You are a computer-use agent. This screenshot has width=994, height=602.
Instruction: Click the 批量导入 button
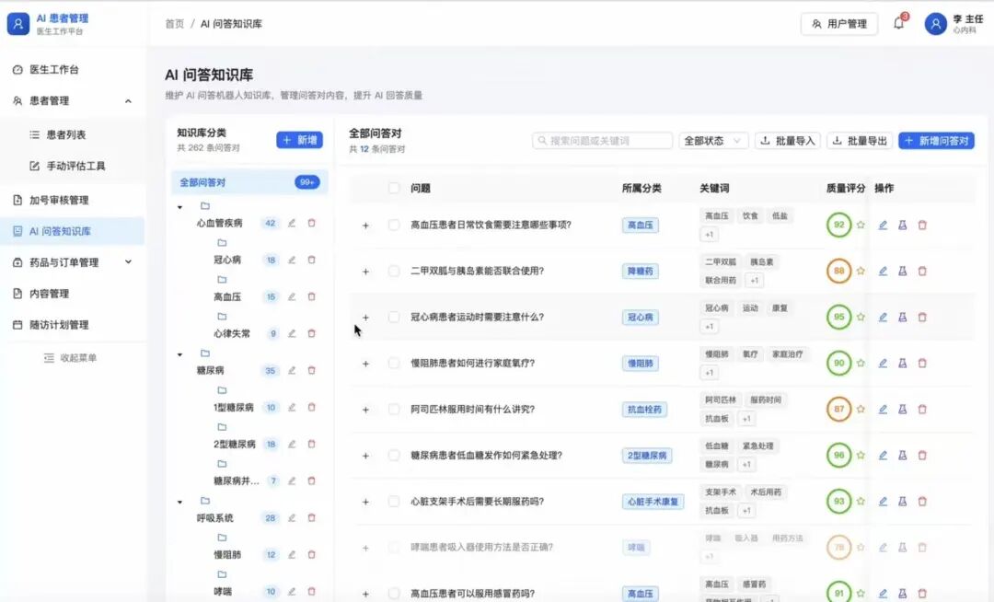click(x=788, y=141)
